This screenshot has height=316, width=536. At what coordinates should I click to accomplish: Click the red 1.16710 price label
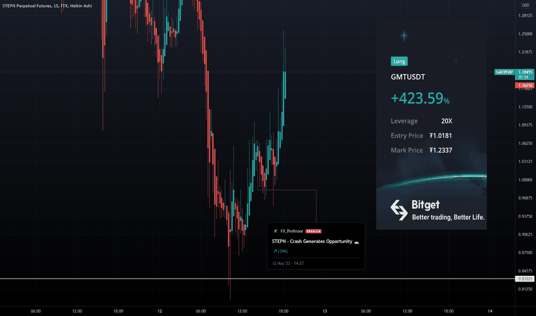click(x=524, y=86)
